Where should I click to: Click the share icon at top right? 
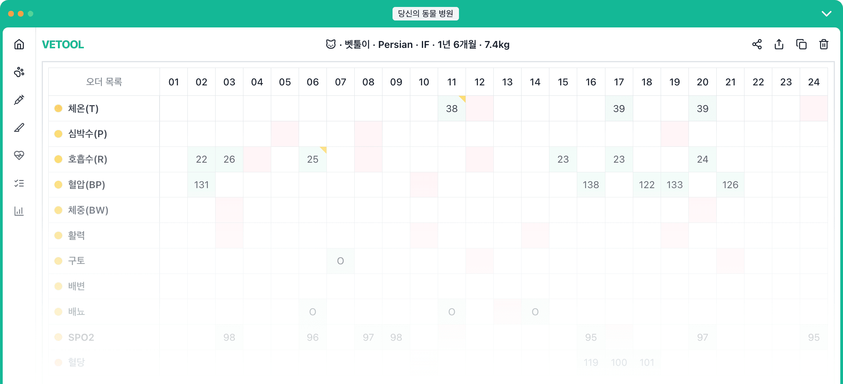757,44
